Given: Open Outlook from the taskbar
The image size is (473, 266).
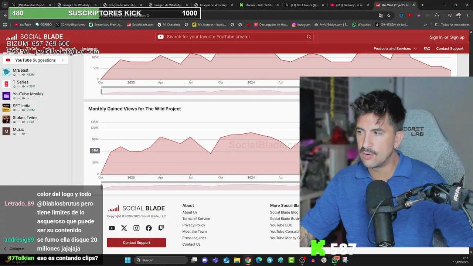Looking at the screenshot, I should pos(226,260).
